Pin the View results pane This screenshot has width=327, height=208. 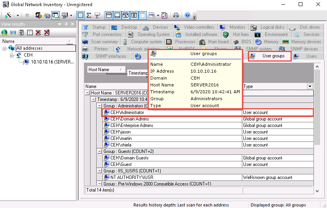click(x=66, y=24)
